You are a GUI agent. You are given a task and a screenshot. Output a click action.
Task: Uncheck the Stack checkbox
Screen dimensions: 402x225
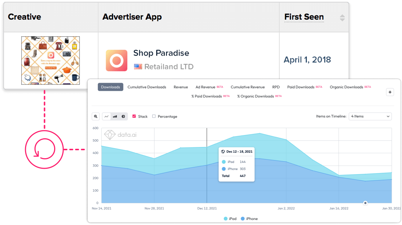pyautogui.click(x=134, y=116)
